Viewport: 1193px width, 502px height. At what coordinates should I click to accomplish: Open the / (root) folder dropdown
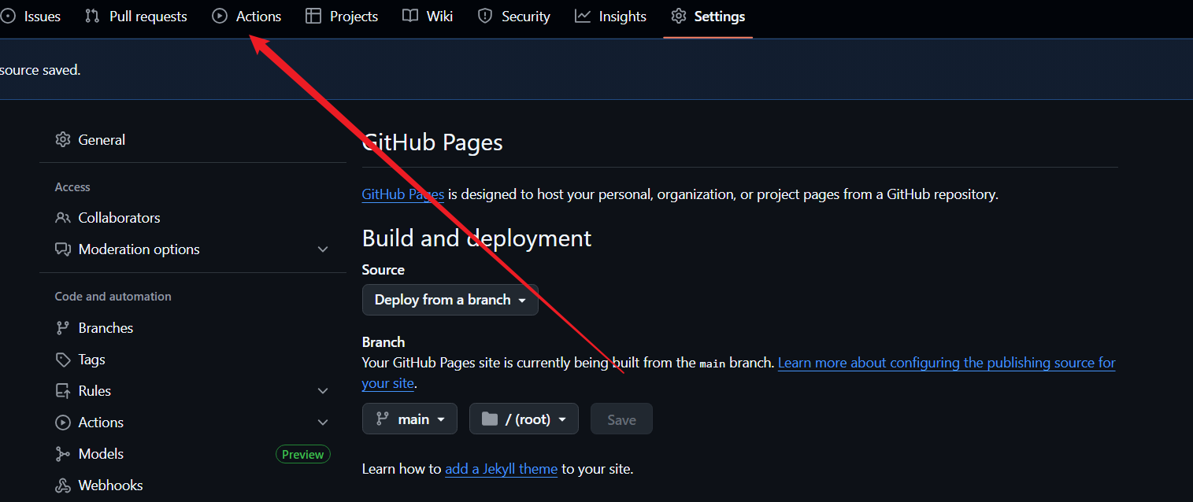coord(524,419)
